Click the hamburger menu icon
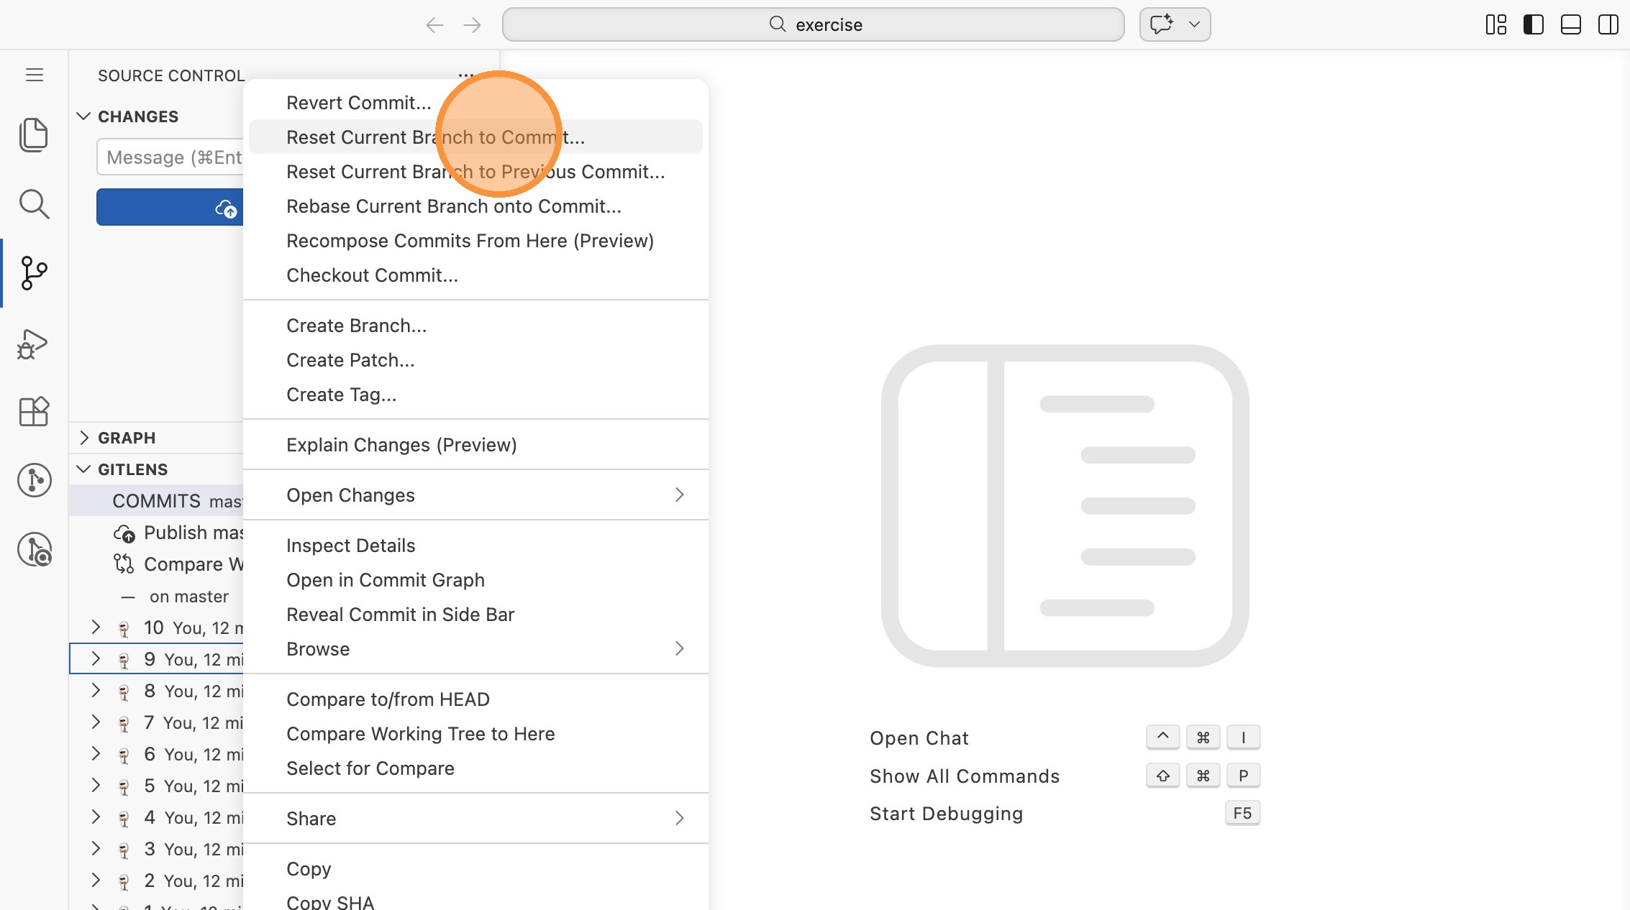1630x910 pixels. 35,75
